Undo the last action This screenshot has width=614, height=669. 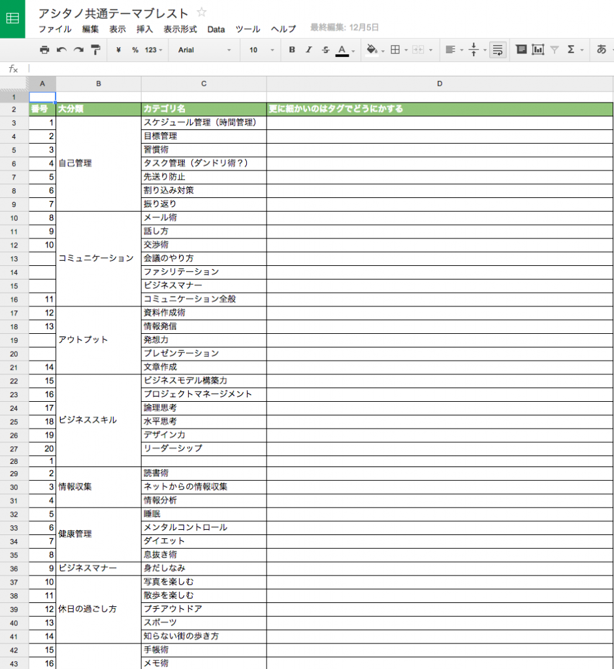pyautogui.click(x=61, y=50)
